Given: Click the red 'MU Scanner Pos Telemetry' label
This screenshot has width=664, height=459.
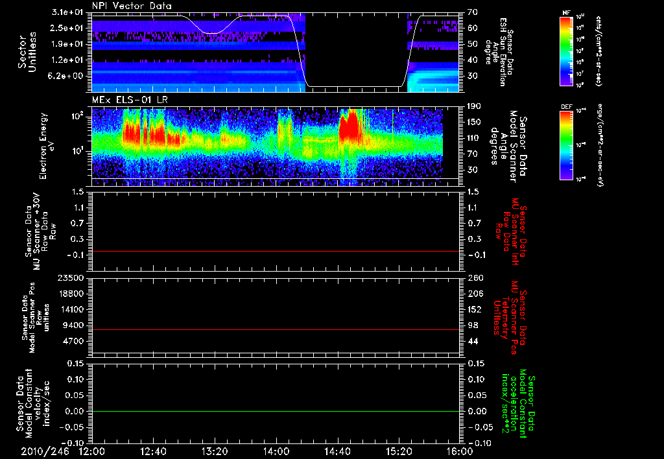Looking at the screenshot, I should coord(510,318).
